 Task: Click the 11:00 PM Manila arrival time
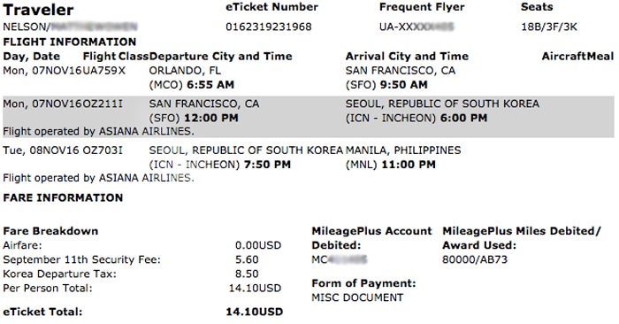pos(409,165)
